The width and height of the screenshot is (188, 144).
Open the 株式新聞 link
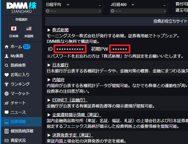coord(60,30)
